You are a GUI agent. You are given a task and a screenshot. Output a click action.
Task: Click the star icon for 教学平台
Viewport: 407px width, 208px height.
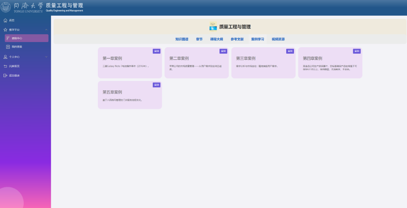click(5, 29)
